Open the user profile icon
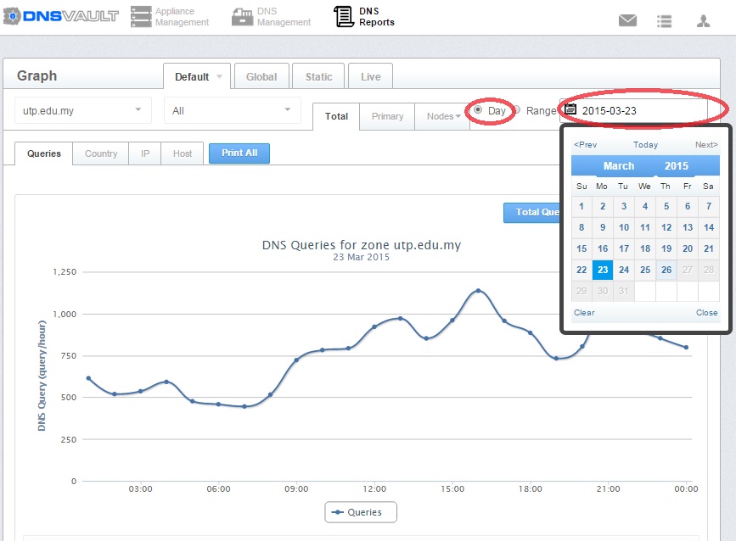 703,20
